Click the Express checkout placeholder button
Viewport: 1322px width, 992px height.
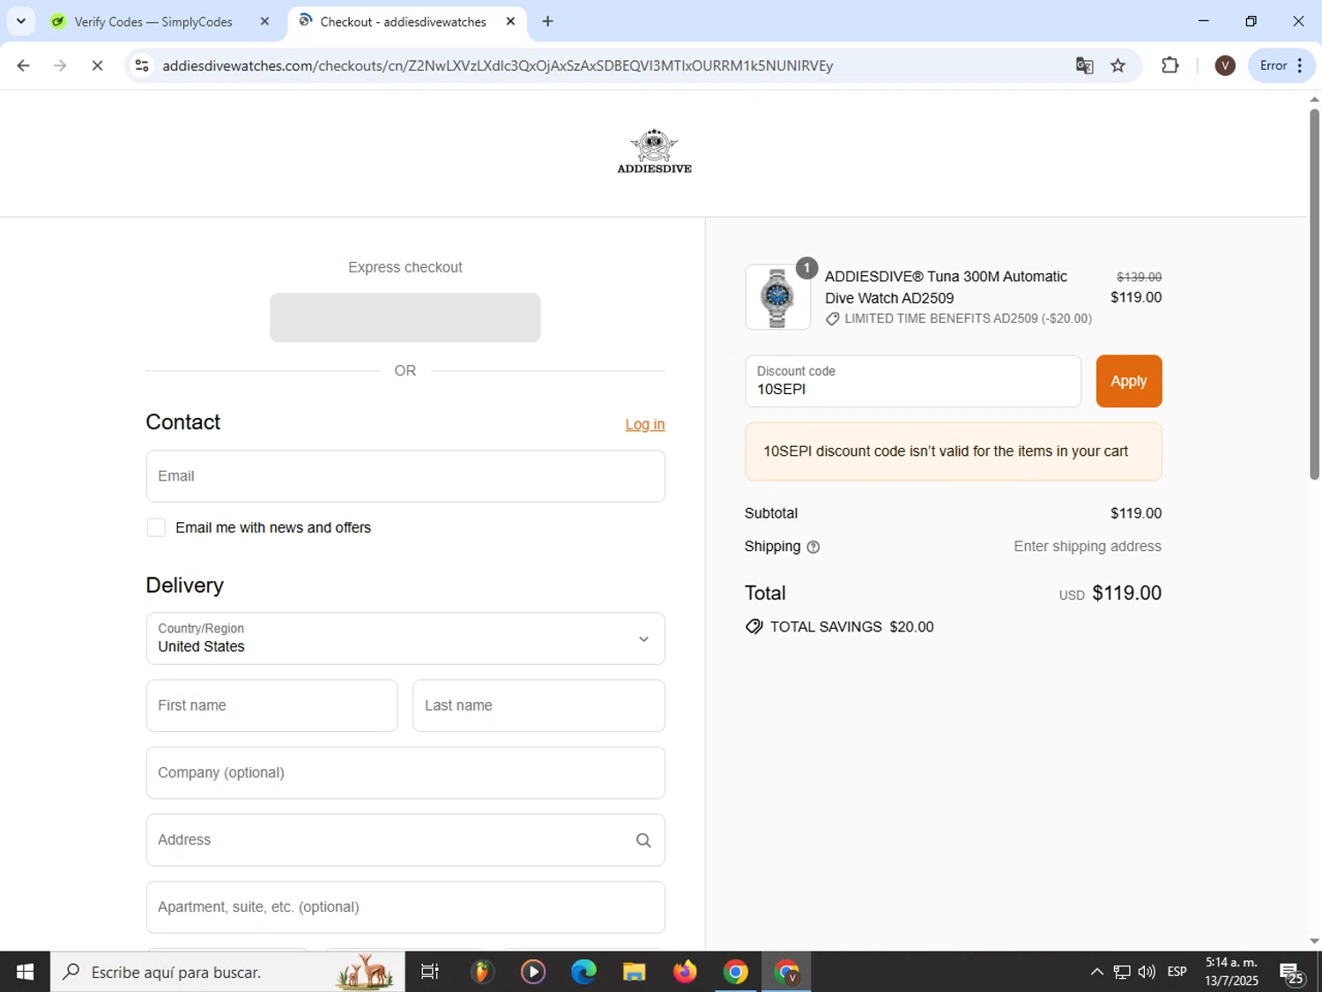coord(405,317)
